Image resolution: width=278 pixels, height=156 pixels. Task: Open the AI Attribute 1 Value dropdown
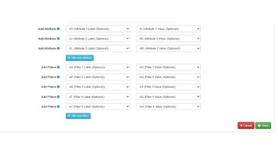168,29
